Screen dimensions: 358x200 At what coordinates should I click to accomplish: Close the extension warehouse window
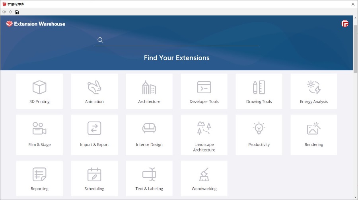click(x=353, y=4)
